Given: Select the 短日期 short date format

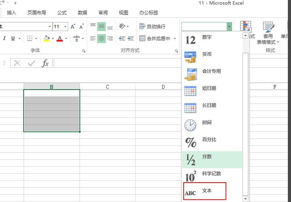Looking at the screenshot, I should [x=212, y=91].
